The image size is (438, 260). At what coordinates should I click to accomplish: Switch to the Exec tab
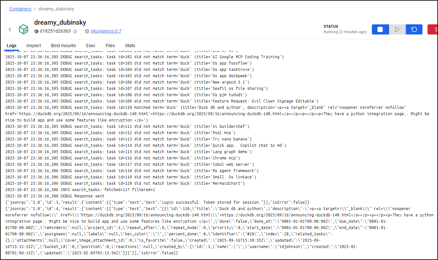pyautogui.click(x=91, y=46)
